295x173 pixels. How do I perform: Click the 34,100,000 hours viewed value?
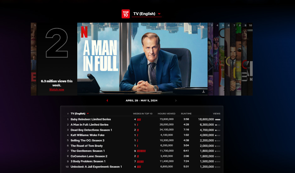166,130
